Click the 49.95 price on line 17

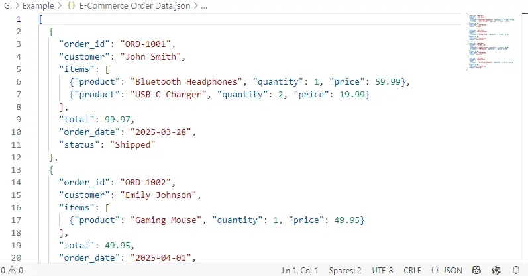[347, 220]
